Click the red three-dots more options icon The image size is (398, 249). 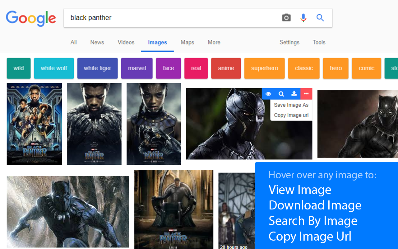click(306, 94)
